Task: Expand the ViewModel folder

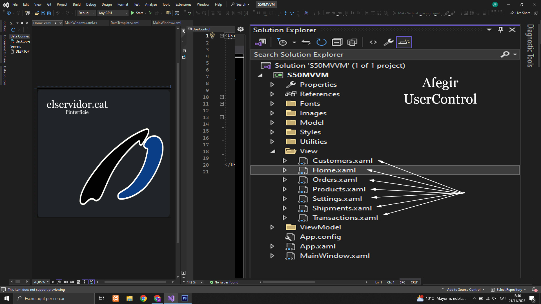Action: tap(272, 227)
